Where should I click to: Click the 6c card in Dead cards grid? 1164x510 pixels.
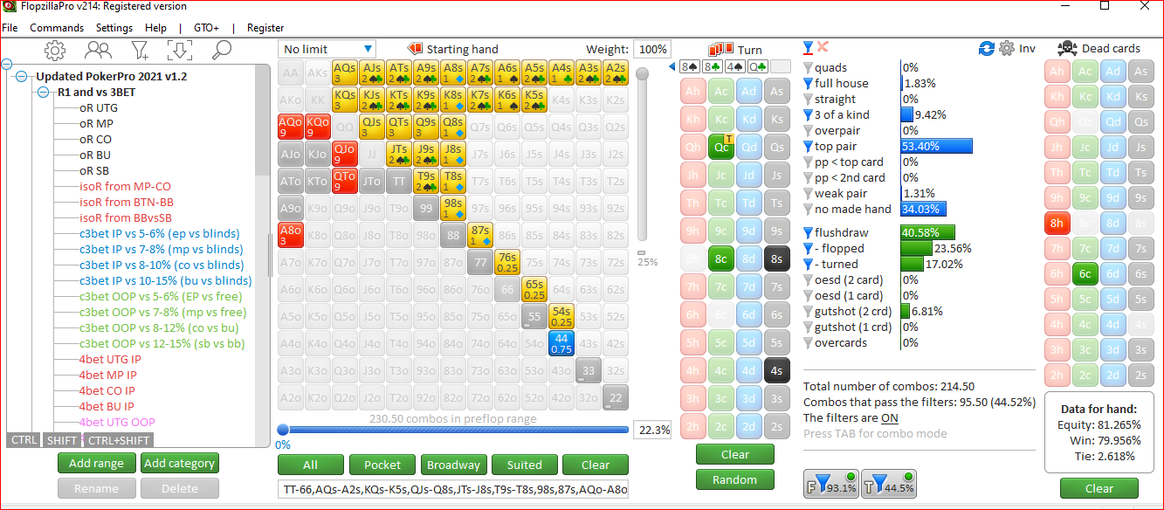point(1085,274)
